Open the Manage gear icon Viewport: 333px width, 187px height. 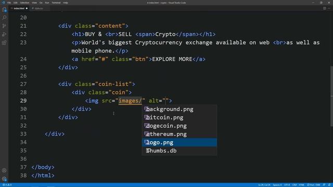tap(4, 179)
